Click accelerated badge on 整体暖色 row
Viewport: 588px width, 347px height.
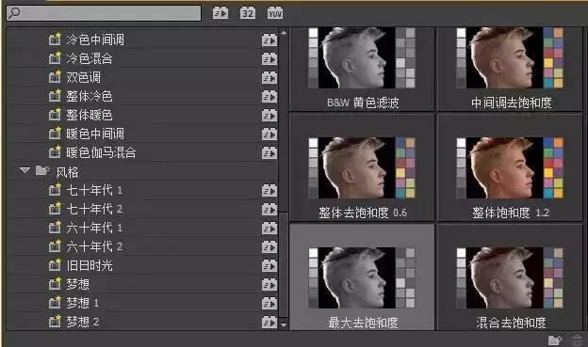click(269, 115)
